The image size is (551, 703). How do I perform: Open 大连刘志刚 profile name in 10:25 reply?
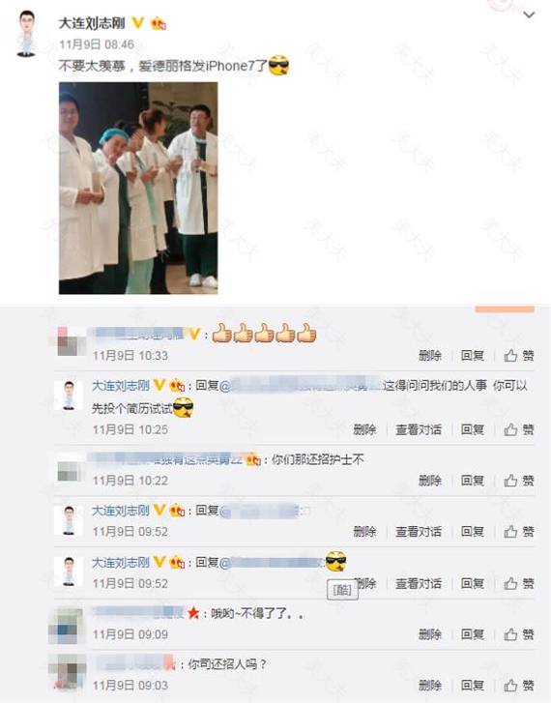pyautogui.click(x=121, y=386)
